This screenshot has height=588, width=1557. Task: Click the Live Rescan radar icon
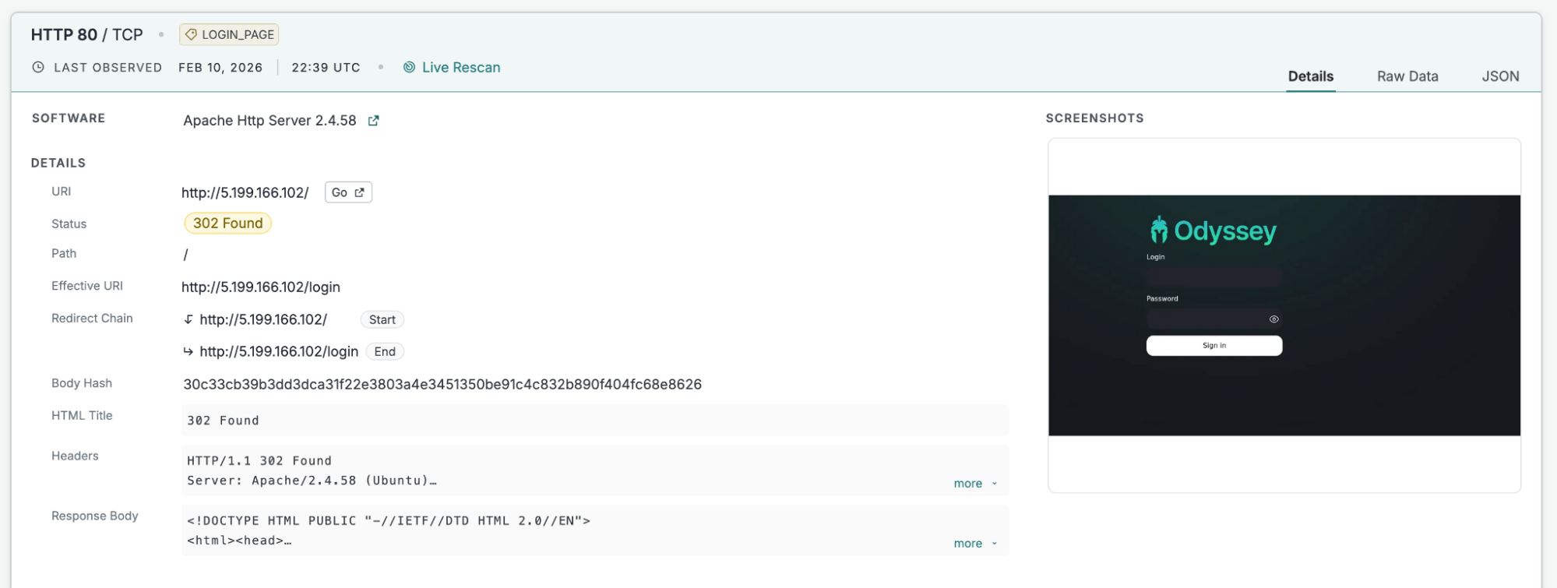pos(409,68)
